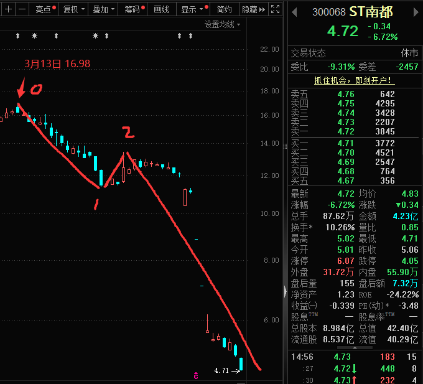This screenshot has height=384, width=423.
Task: Open the 显示 display menu
Action: click(x=193, y=9)
